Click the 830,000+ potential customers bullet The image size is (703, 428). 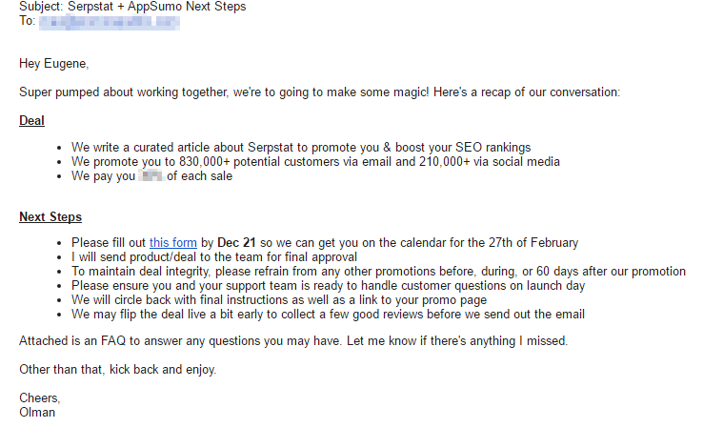tap(315, 161)
